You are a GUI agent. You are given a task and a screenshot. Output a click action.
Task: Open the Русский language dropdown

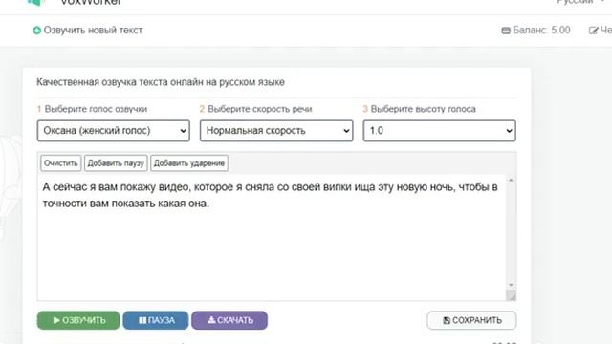(x=579, y=2)
